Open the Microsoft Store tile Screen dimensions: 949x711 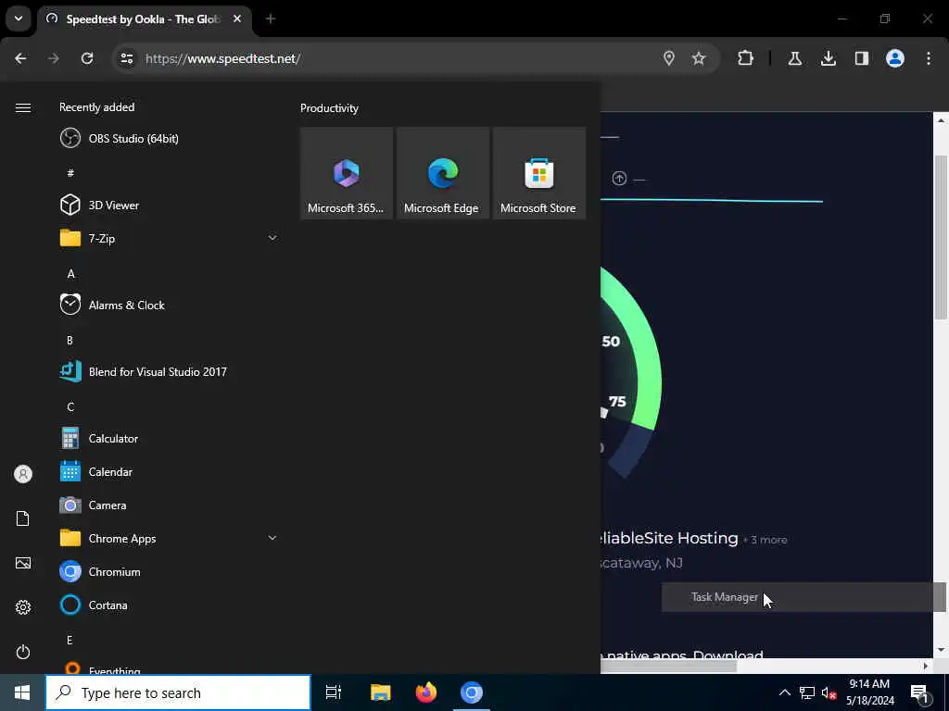538,173
